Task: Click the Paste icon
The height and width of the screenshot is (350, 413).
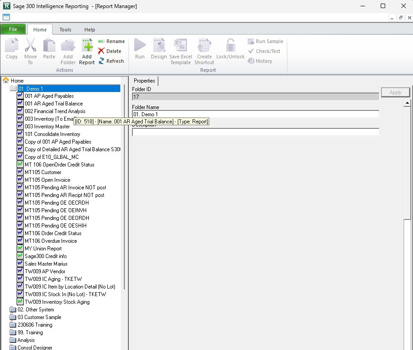Action: [49, 45]
